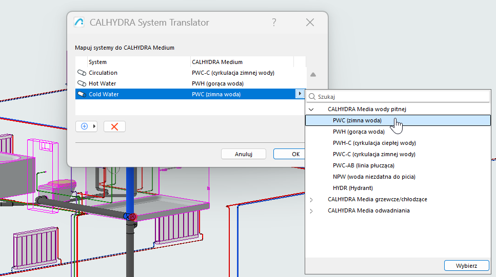496x277 pixels.
Task: Select PWH (gorąca woda) from the list
Action: click(358, 132)
